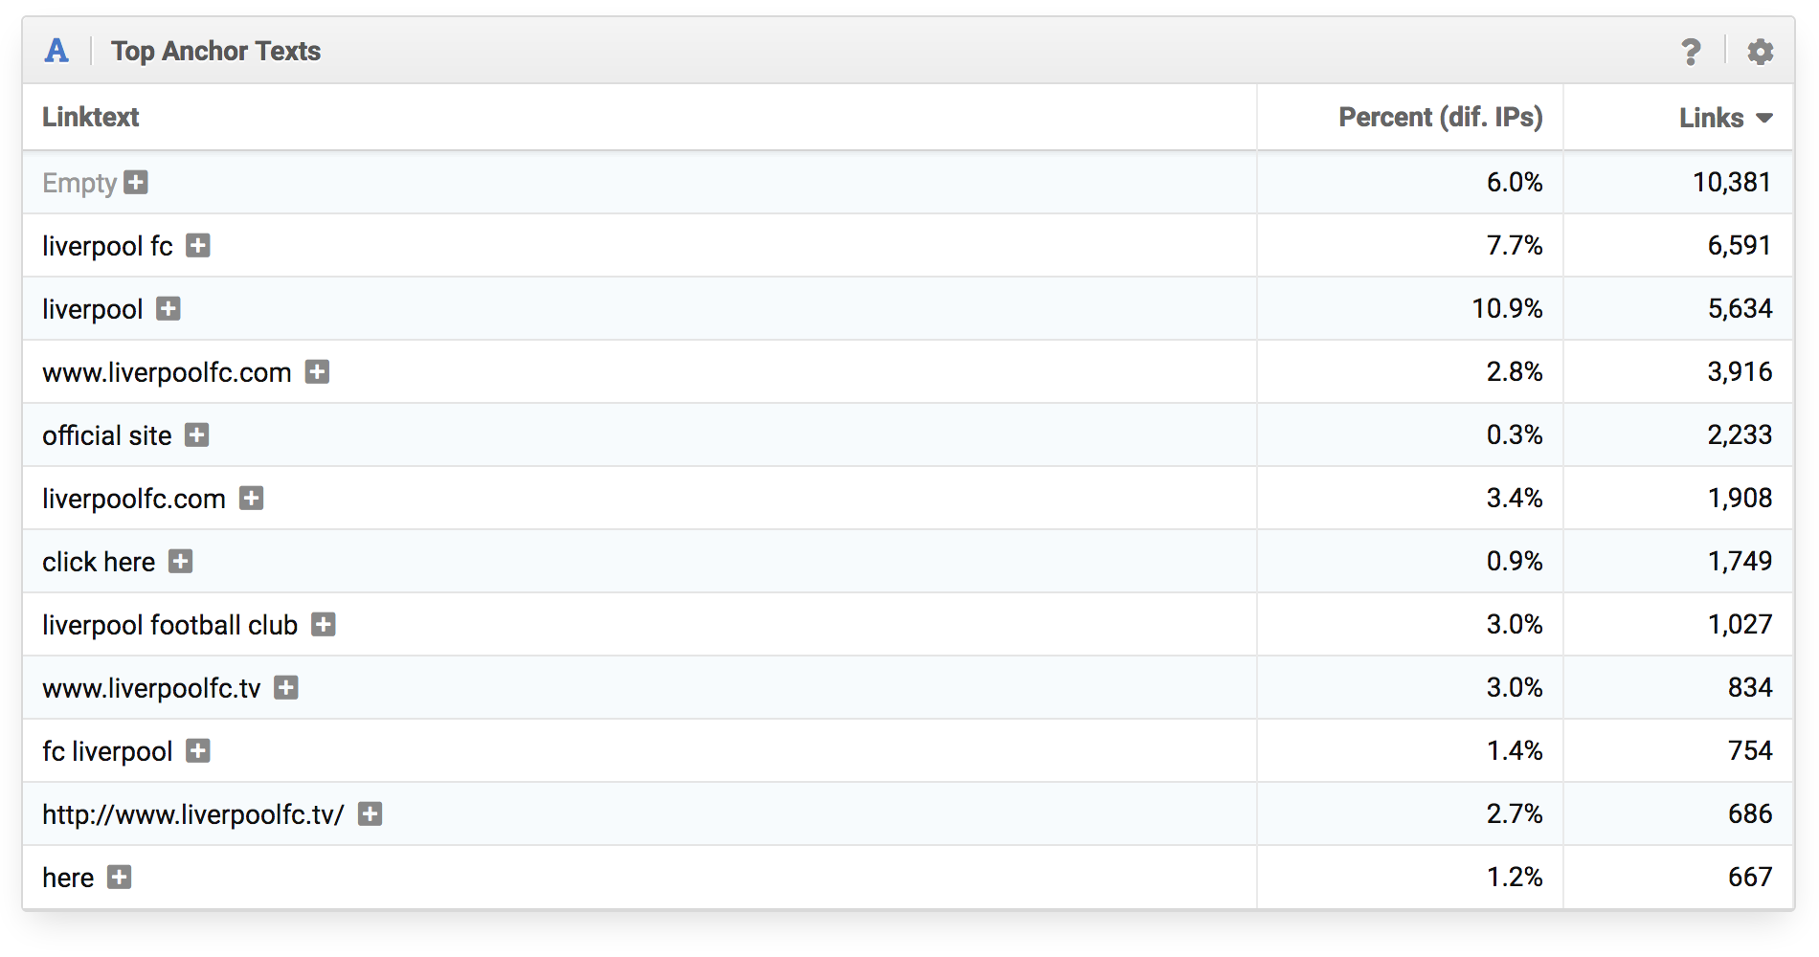Expand the 'Empty' linktext row
The height and width of the screenshot is (957, 1819).
137,182
